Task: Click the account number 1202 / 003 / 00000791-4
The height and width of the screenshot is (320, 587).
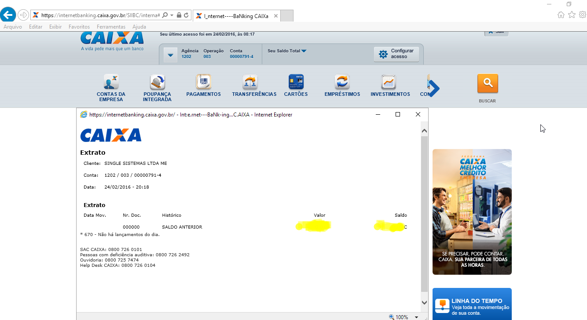Action: (133, 175)
